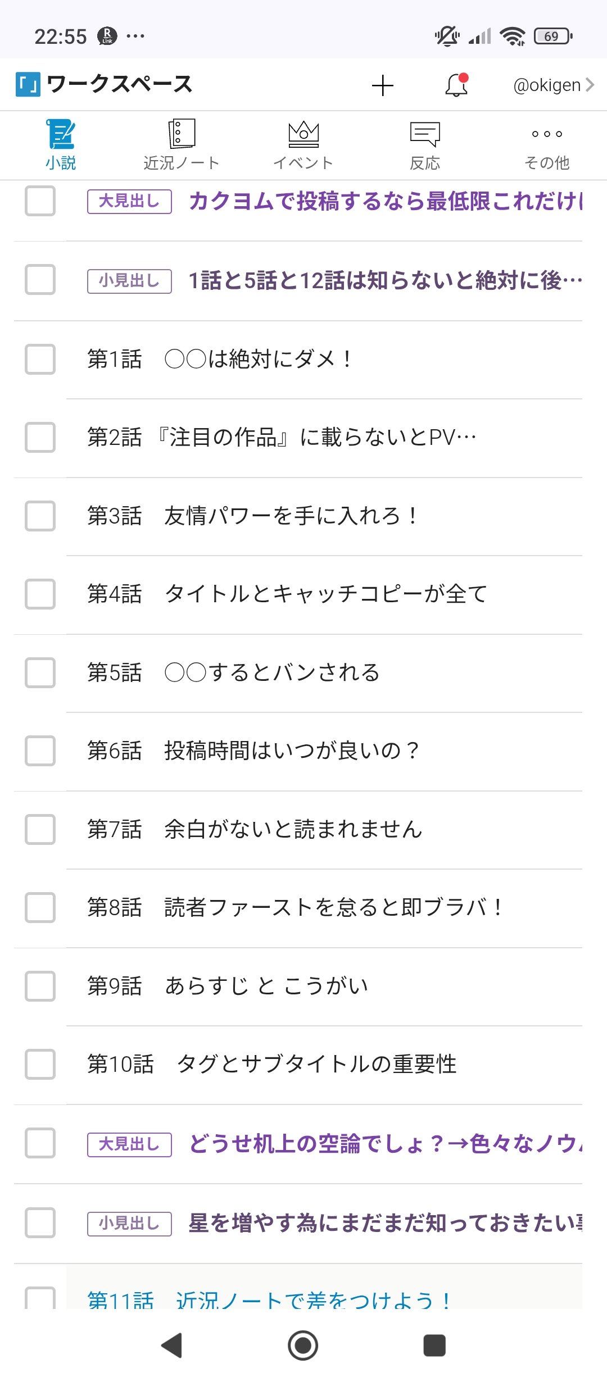The height and width of the screenshot is (1382, 607).
Task: Tick checkbox beside first 大見出し heading
Action: point(40,201)
